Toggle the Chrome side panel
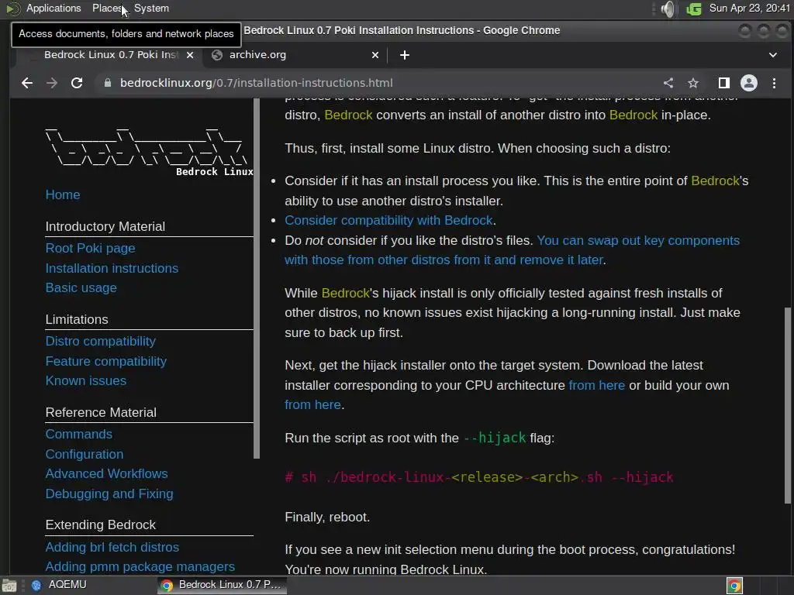 tap(724, 83)
